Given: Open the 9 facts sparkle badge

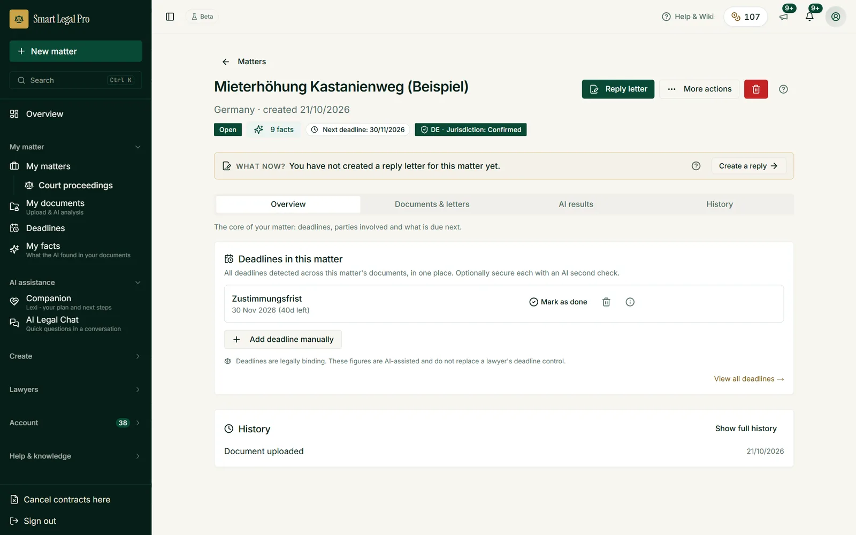Looking at the screenshot, I should [x=273, y=129].
